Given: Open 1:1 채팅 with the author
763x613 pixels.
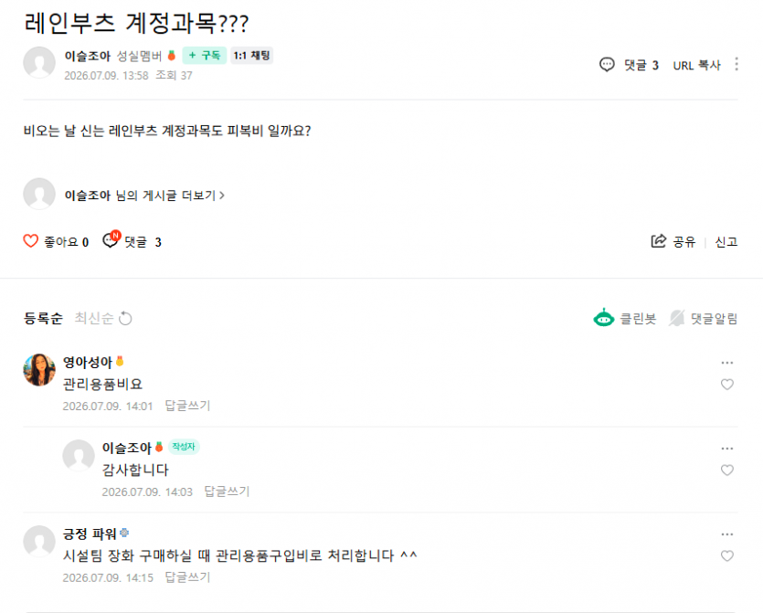Looking at the screenshot, I should pyautogui.click(x=251, y=56).
